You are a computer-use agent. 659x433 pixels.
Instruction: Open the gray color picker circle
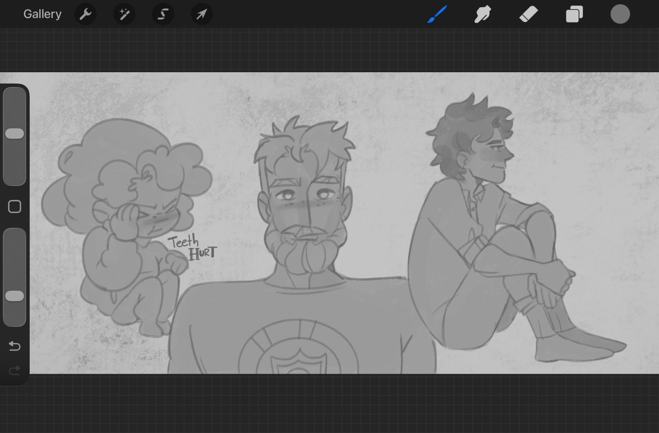620,14
